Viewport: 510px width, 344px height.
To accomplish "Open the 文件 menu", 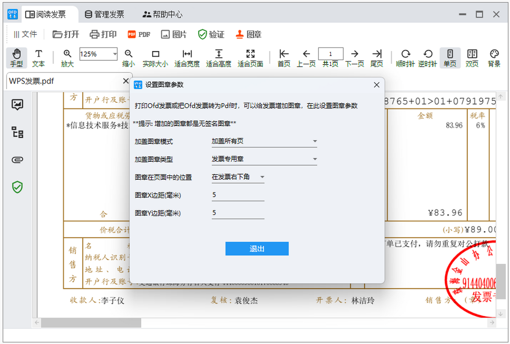I will 25,34.
